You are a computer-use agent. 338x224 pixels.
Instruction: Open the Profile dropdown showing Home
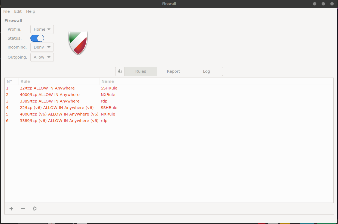(x=42, y=29)
